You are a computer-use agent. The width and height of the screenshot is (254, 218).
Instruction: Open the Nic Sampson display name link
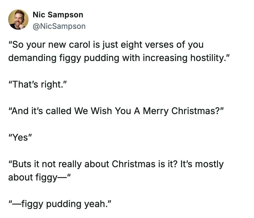(58, 15)
